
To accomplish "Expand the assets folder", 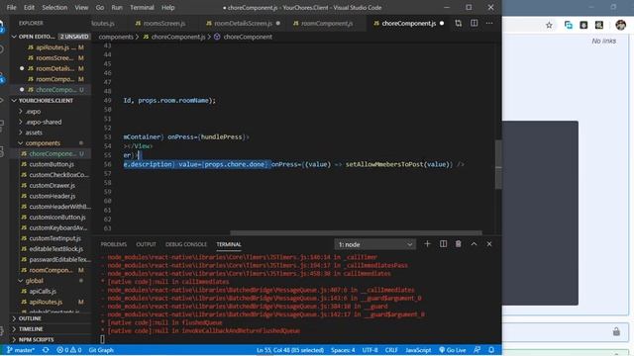I will tap(51, 132).
